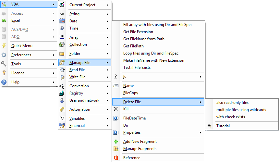
Task: Click the Date calendar icon
Action: [62, 21]
